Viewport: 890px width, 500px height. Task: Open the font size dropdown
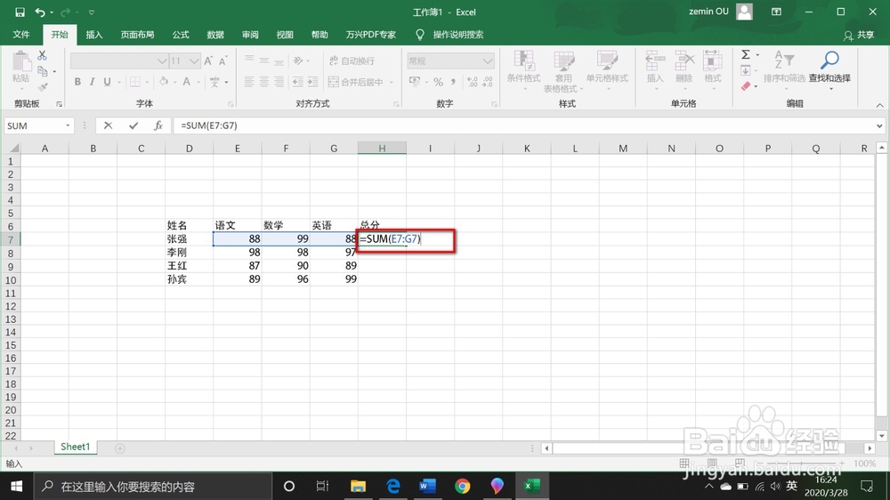pyautogui.click(x=194, y=60)
